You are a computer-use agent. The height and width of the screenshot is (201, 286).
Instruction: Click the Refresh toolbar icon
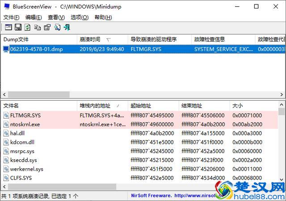[x=28, y=27]
